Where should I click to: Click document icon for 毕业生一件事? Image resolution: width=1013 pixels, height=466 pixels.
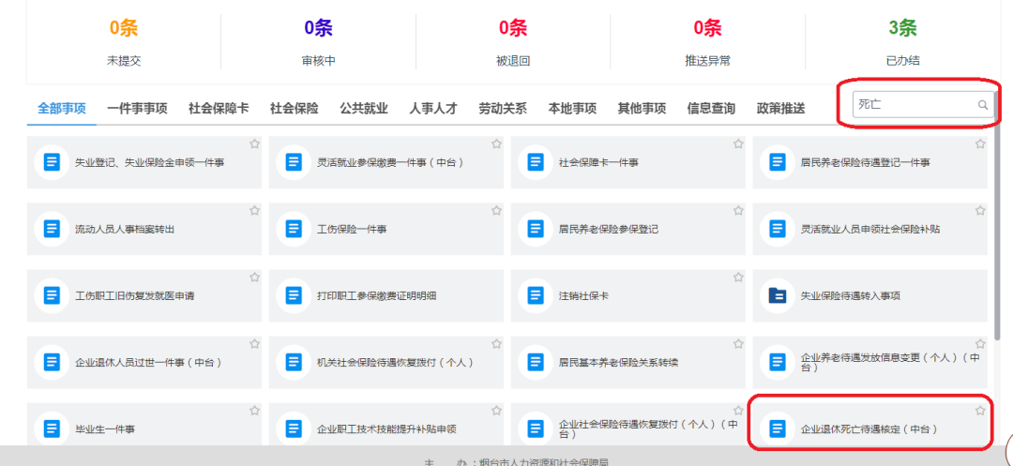(52, 428)
